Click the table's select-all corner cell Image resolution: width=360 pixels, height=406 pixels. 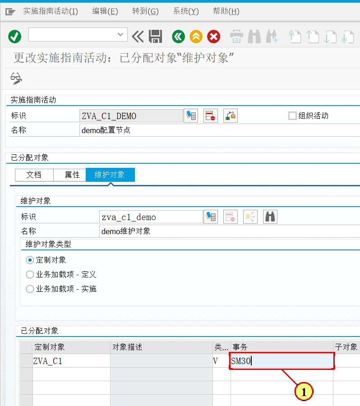click(x=26, y=347)
